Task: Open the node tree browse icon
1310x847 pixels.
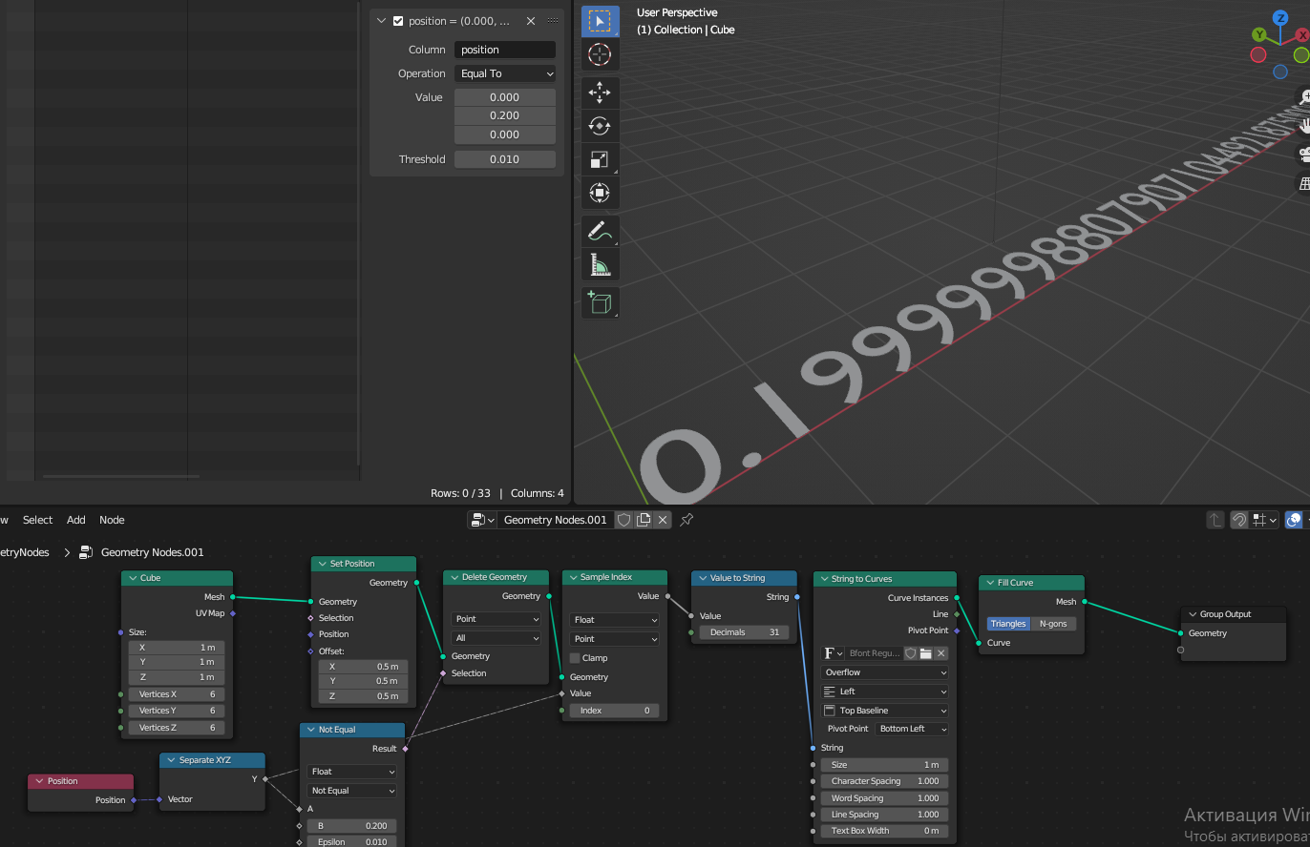Action: [482, 520]
